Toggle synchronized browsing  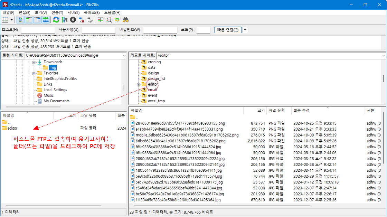[117, 20]
